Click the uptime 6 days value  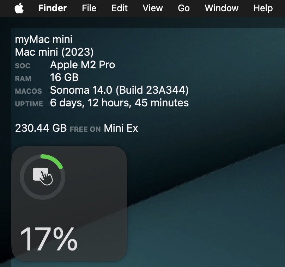119,103
